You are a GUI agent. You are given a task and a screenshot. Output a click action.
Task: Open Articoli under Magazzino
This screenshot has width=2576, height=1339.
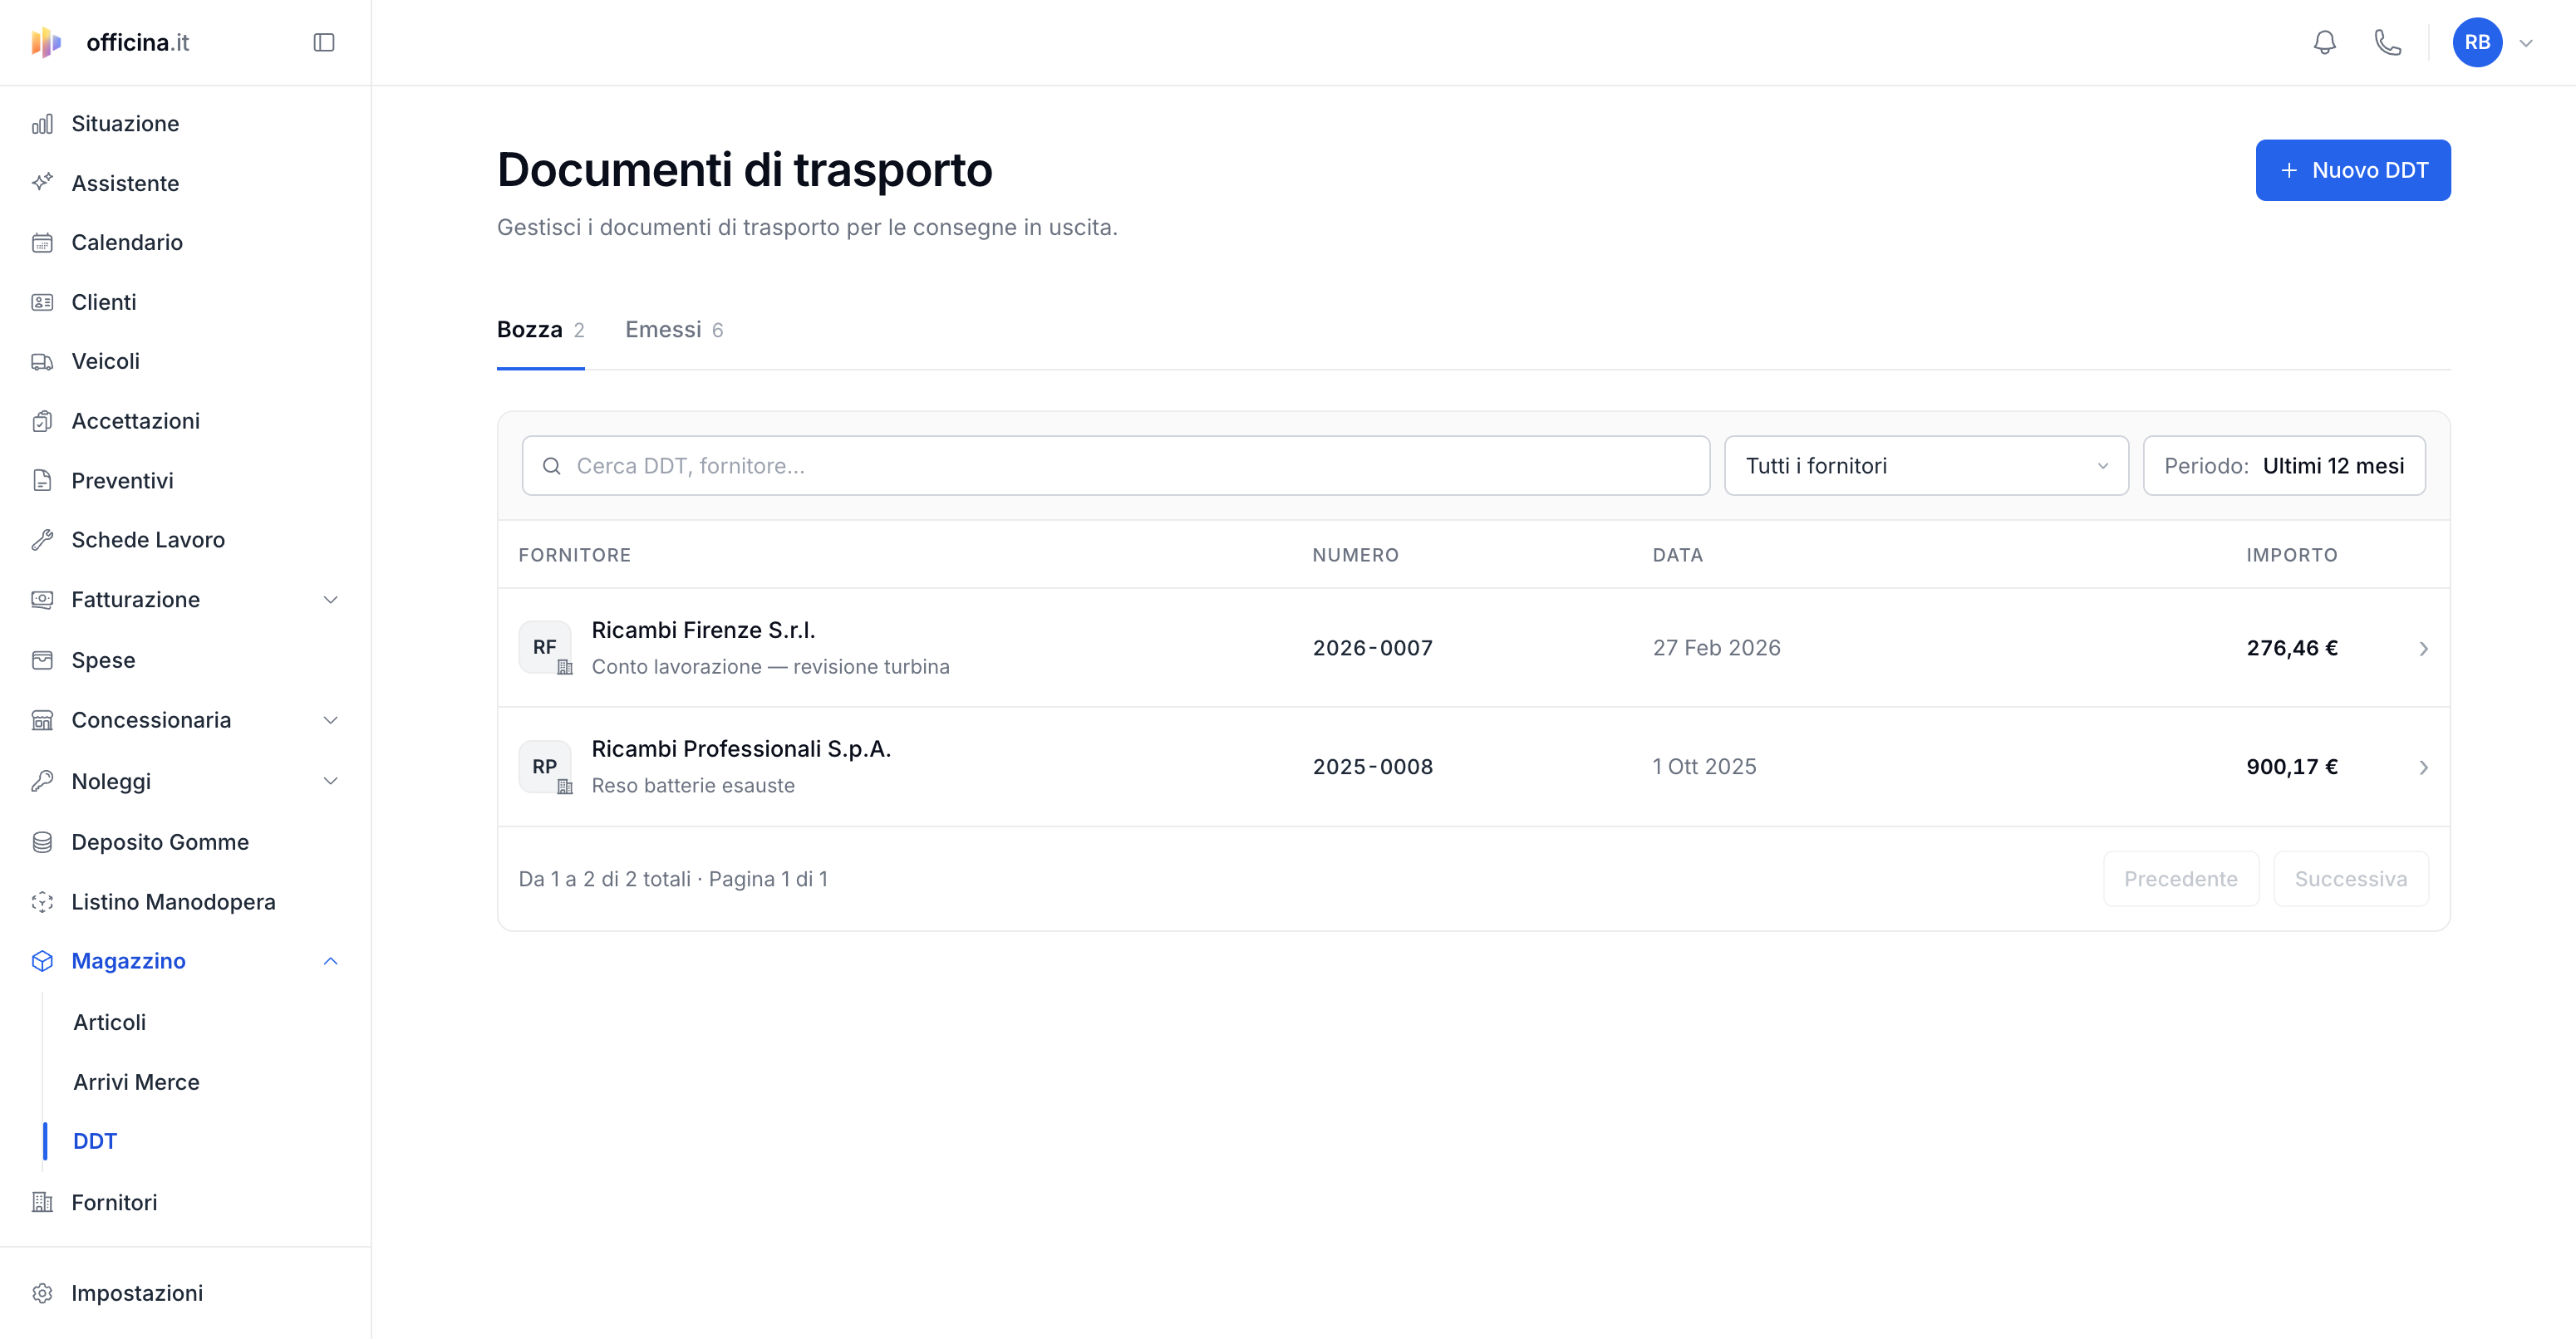coord(109,1023)
